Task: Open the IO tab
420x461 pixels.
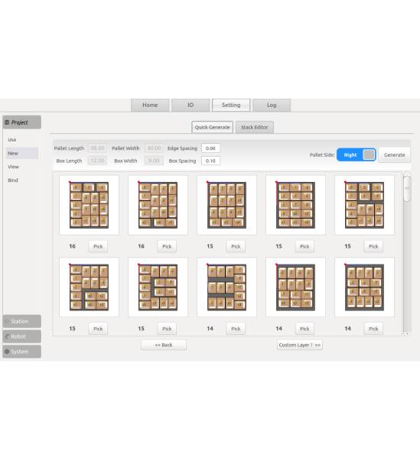Action: coord(190,105)
